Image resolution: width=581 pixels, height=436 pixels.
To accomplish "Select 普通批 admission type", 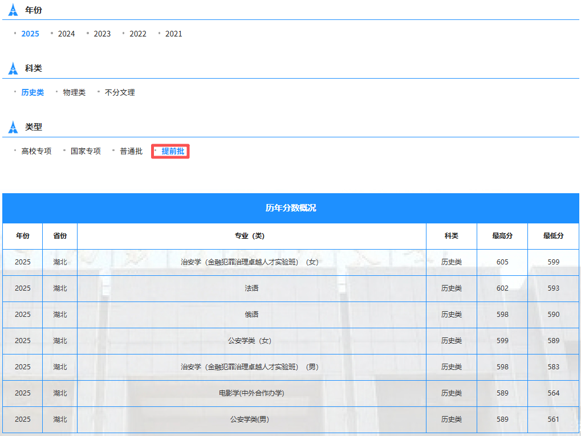I will 131,151.
